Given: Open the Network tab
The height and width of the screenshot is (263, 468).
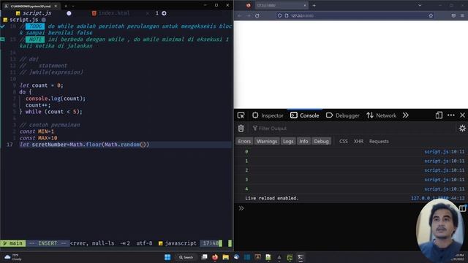Looking at the screenshot, I should (x=381, y=115).
